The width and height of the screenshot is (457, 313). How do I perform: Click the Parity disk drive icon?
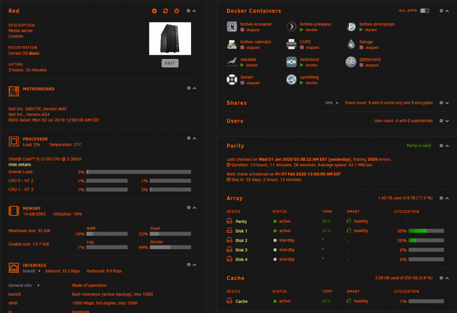(229, 221)
